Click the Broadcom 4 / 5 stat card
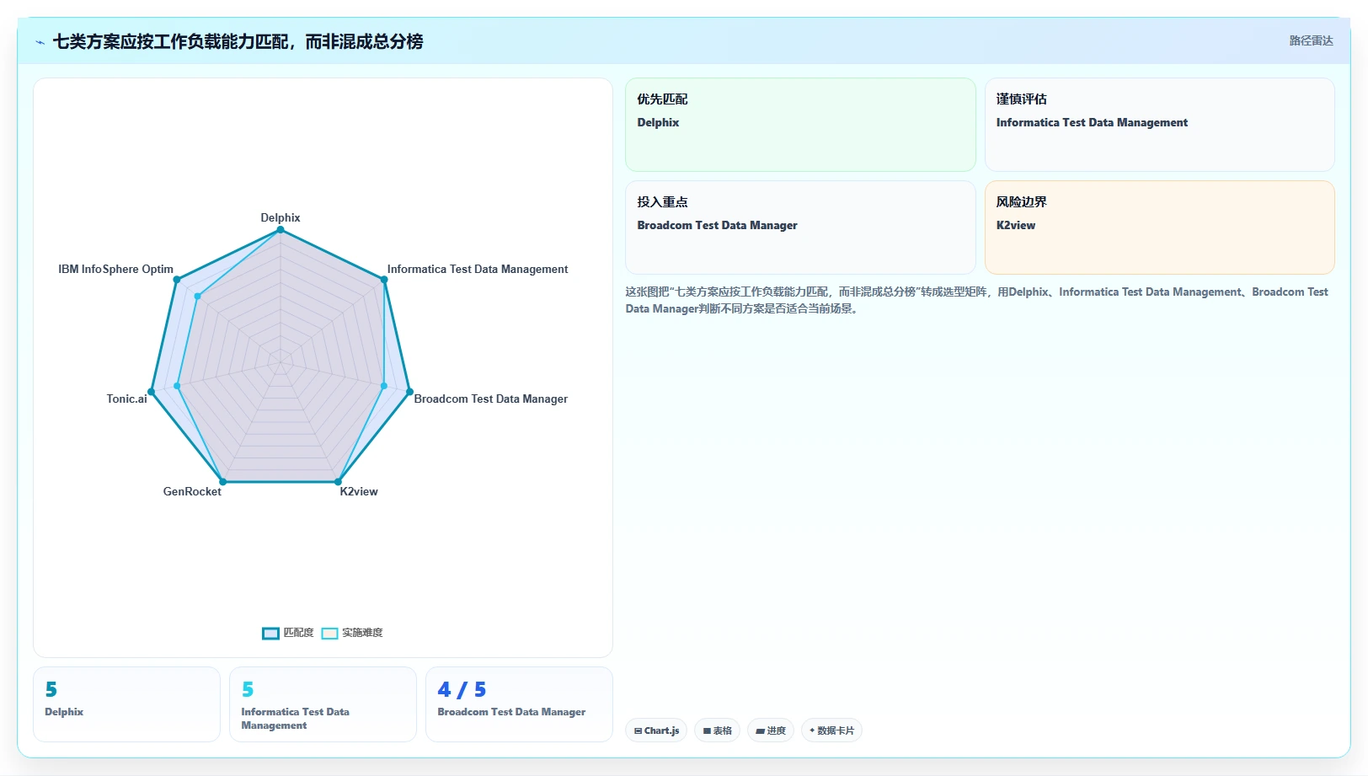1368x776 pixels. click(x=519, y=704)
